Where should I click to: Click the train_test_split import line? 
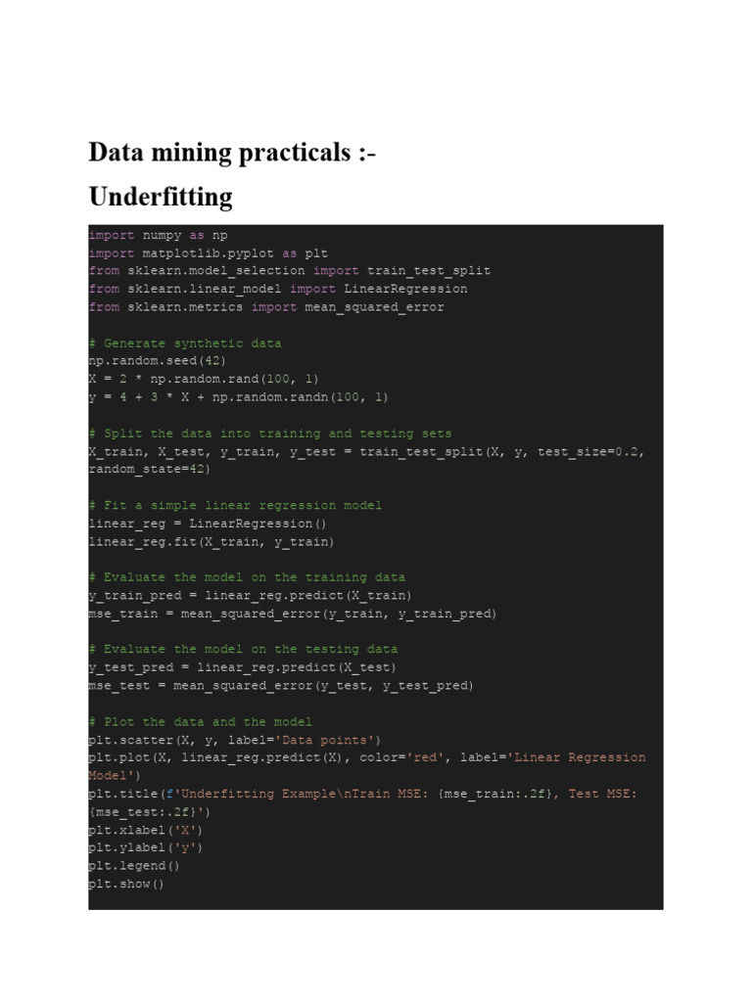pyautogui.click(x=290, y=270)
